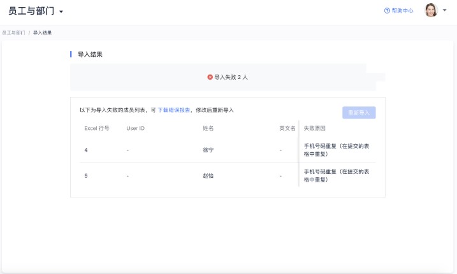
Task: Click the red import failed error icon
Action: pyautogui.click(x=210, y=76)
